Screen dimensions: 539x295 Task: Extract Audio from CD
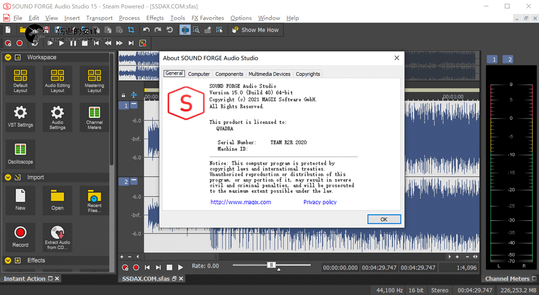point(58,237)
